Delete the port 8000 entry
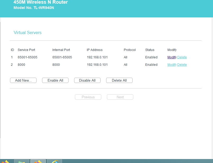 coord(182,65)
